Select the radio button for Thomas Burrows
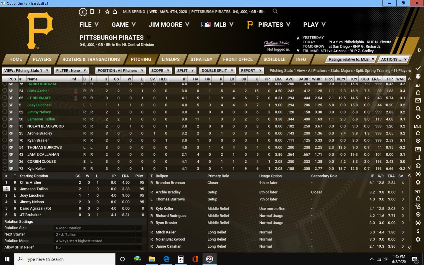 tap(5, 147)
